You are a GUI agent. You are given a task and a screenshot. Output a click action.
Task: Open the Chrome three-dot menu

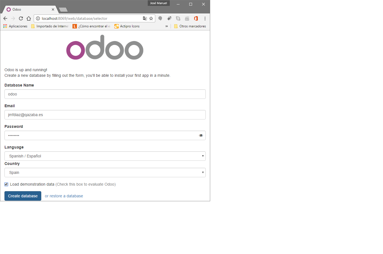[205, 18]
